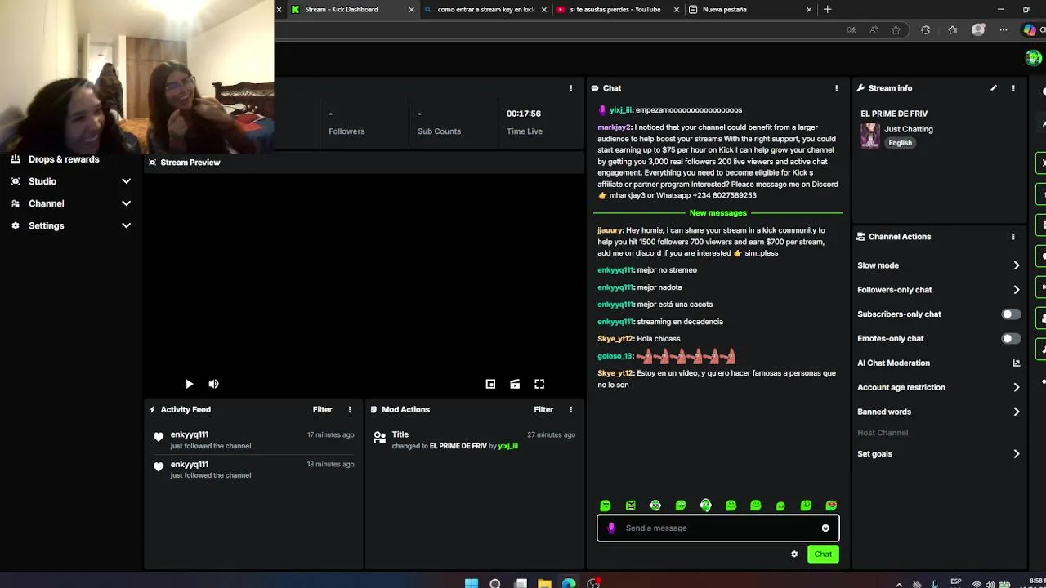The width and height of the screenshot is (1046, 588).
Task: Open Windows Start menu
Action: tap(472, 583)
